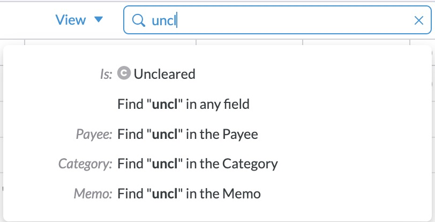Screen dimensions: 435x222
Task: Clear the search using the X icon
Action: (419, 20)
